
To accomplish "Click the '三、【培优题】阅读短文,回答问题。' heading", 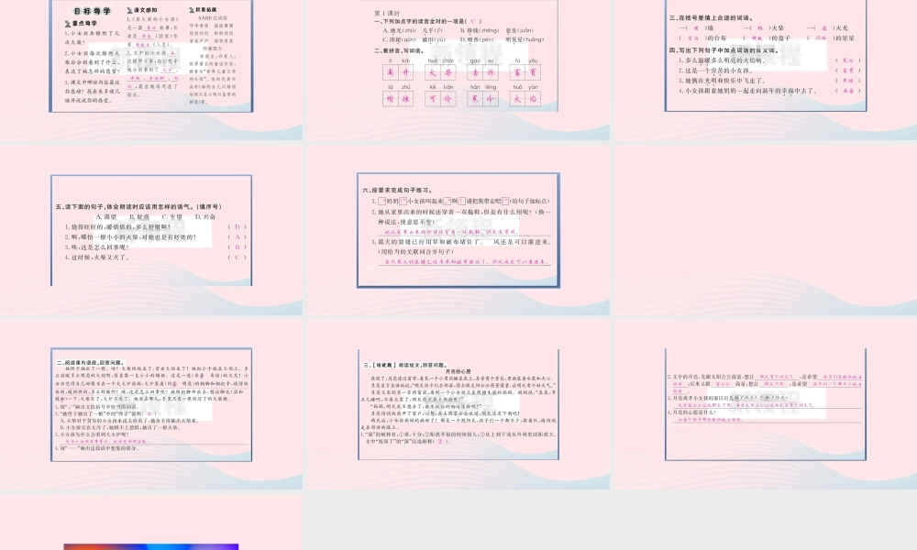I will point(405,366).
